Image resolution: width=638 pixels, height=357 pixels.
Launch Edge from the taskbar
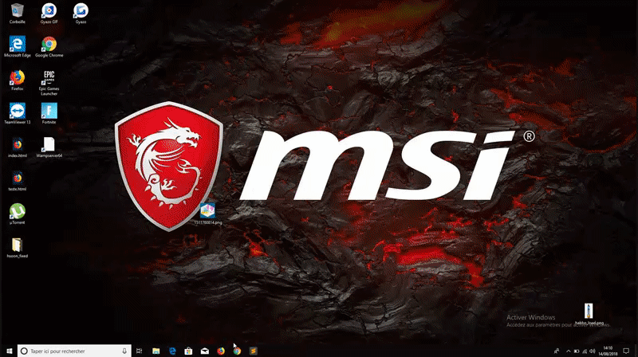[172, 351]
